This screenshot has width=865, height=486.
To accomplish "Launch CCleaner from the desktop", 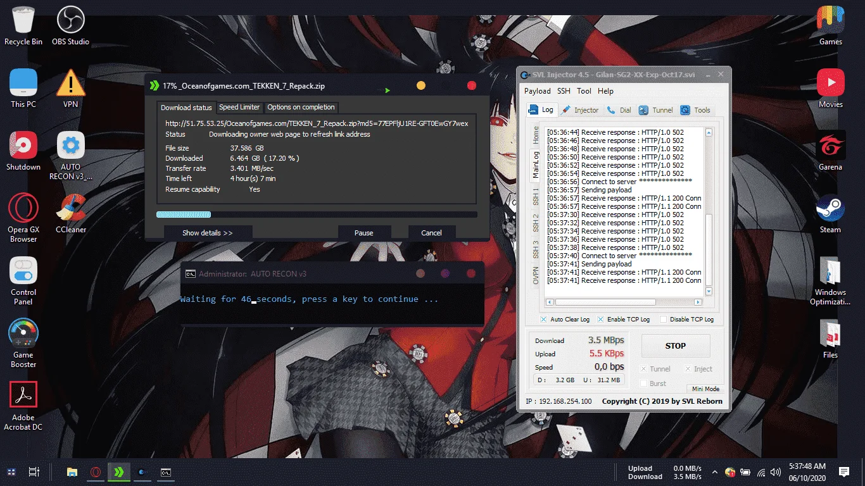I will point(71,213).
